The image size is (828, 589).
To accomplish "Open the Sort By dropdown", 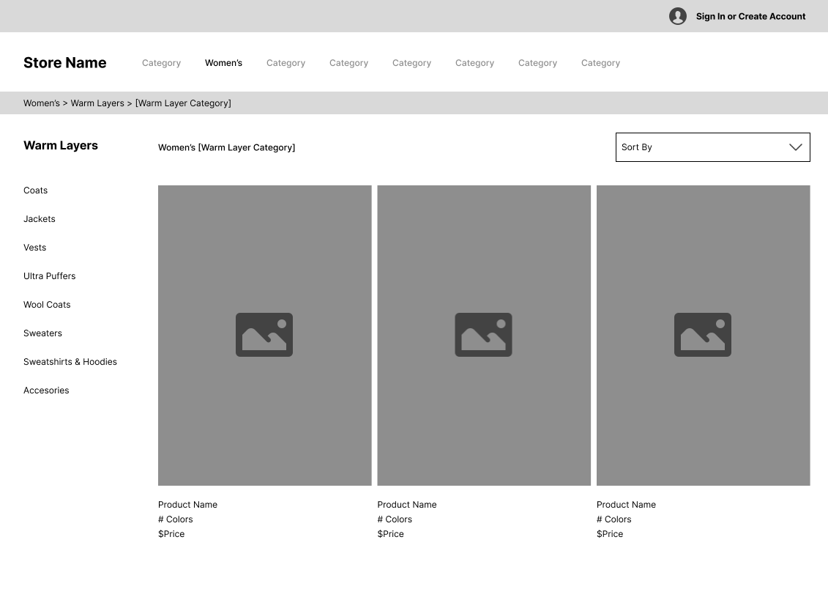I will pyautogui.click(x=712, y=147).
